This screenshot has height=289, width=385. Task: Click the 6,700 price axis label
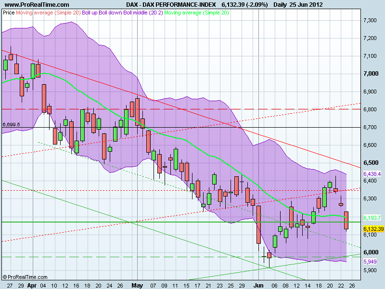(x=370, y=127)
